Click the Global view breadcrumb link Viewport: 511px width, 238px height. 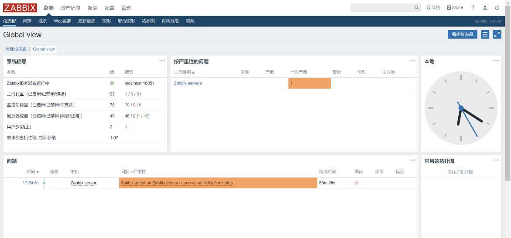44,49
